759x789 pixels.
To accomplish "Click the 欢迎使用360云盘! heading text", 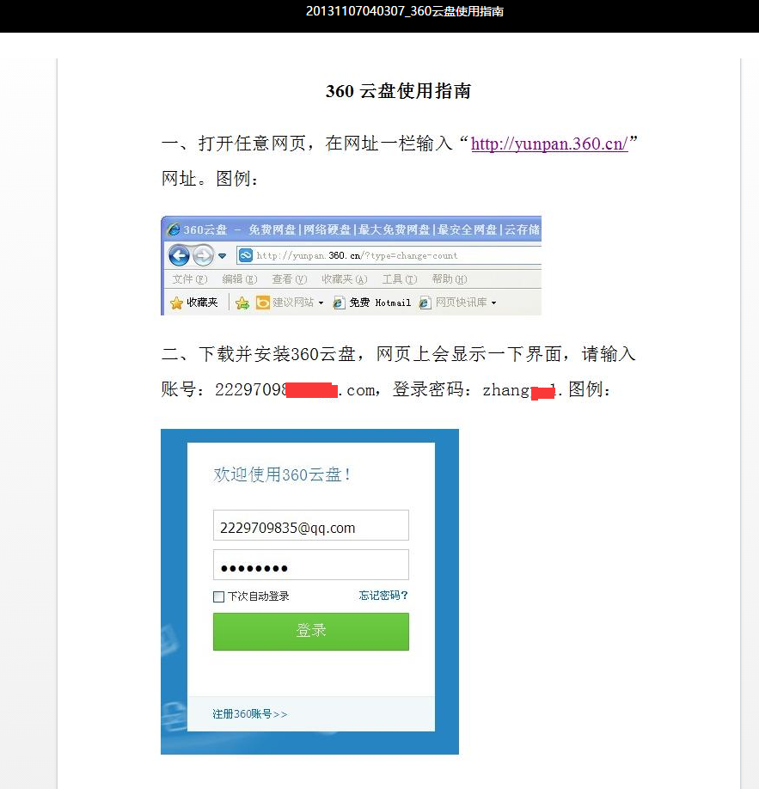I will coord(282,474).
